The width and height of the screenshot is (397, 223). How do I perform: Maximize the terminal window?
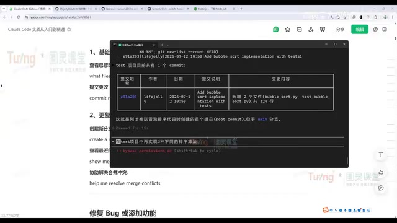[x=335, y=44]
